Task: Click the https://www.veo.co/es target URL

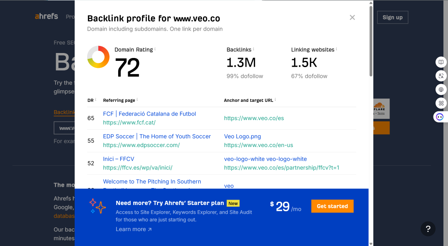Action: 254,118
